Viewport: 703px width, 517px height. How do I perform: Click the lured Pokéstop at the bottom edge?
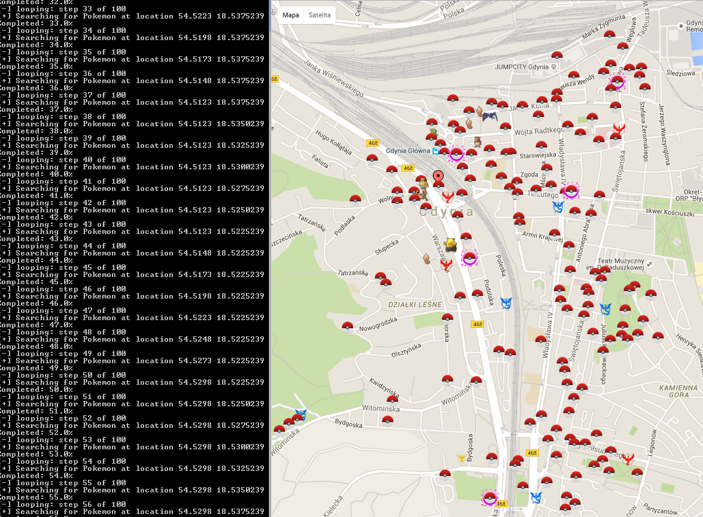point(489,497)
